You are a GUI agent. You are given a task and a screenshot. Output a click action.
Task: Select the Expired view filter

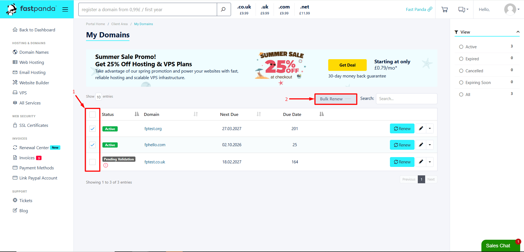(x=461, y=59)
